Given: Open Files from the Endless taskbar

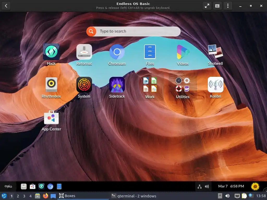Looking at the screenshot, I should pos(59,186).
